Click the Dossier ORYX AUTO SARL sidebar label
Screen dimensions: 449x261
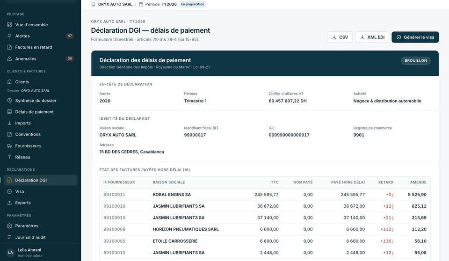pos(29,91)
